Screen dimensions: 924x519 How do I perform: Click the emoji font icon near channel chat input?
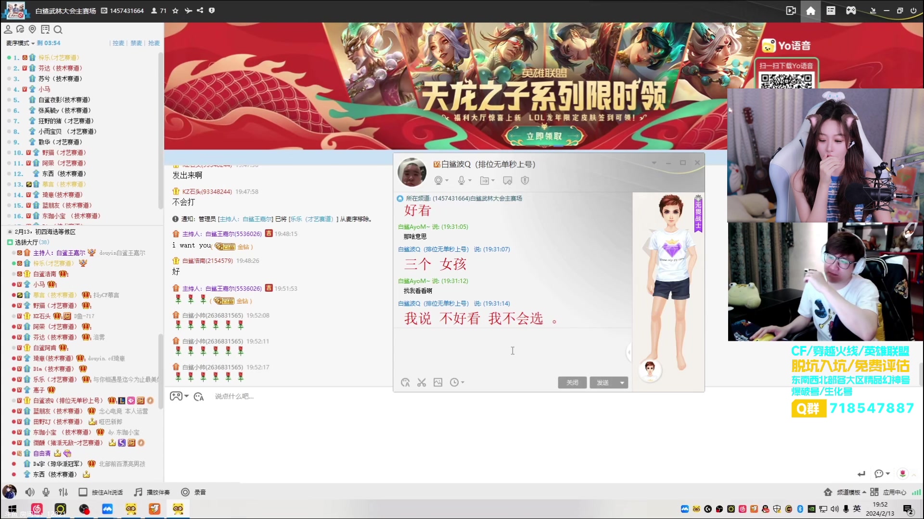(199, 396)
